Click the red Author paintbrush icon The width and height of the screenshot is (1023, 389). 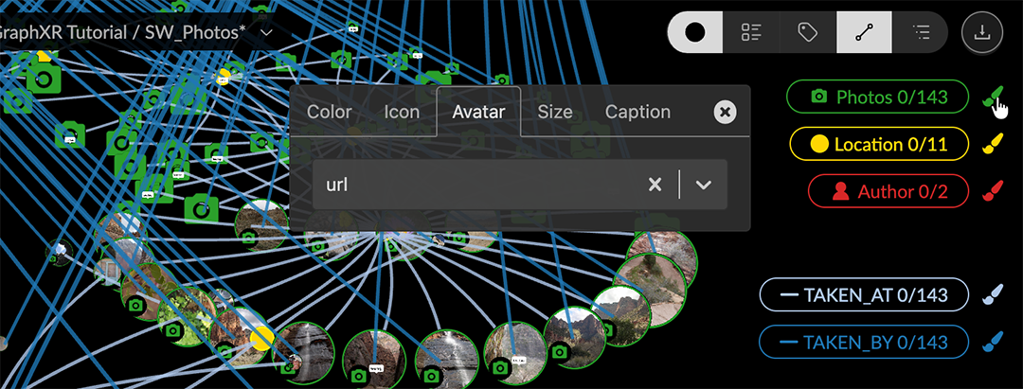pyautogui.click(x=991, y=192)
